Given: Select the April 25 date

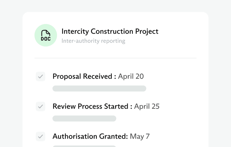Looking at the screenshot, I should coord(147,106).
